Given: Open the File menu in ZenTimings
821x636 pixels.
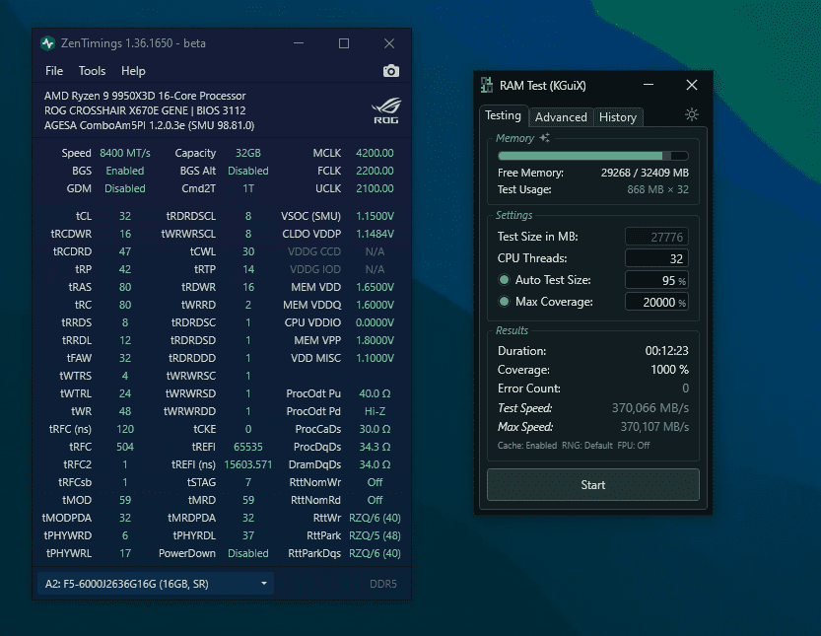Looking at the screenshot, I should click(54, 71).
